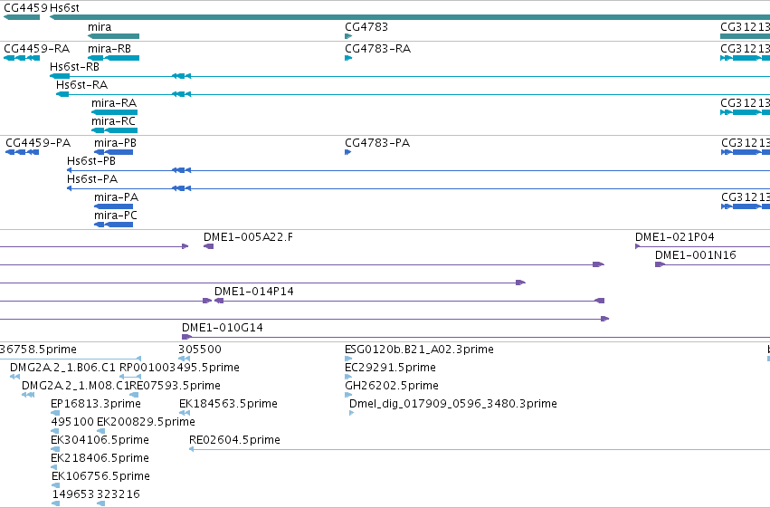770x508 pixels.
Task: Click the mira-PA protein label
Action: coord(117,197)
